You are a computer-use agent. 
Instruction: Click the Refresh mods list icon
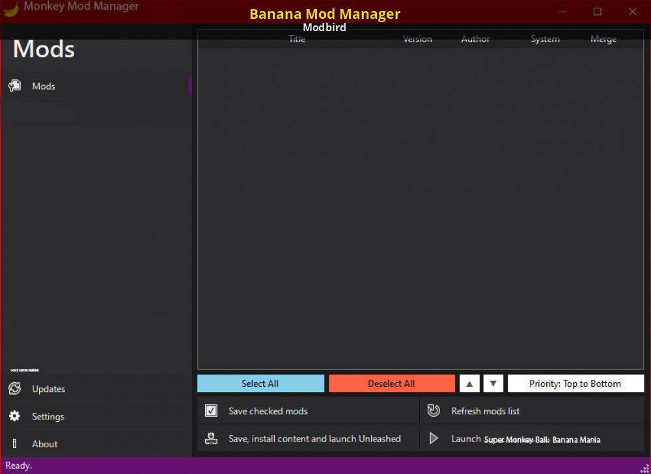434,411
